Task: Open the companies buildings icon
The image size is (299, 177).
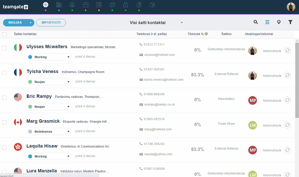Action: click(x=59, y=5)
